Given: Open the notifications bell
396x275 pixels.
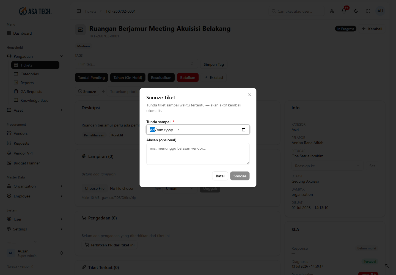Looking at the screenshot, I should coord(344,11).
